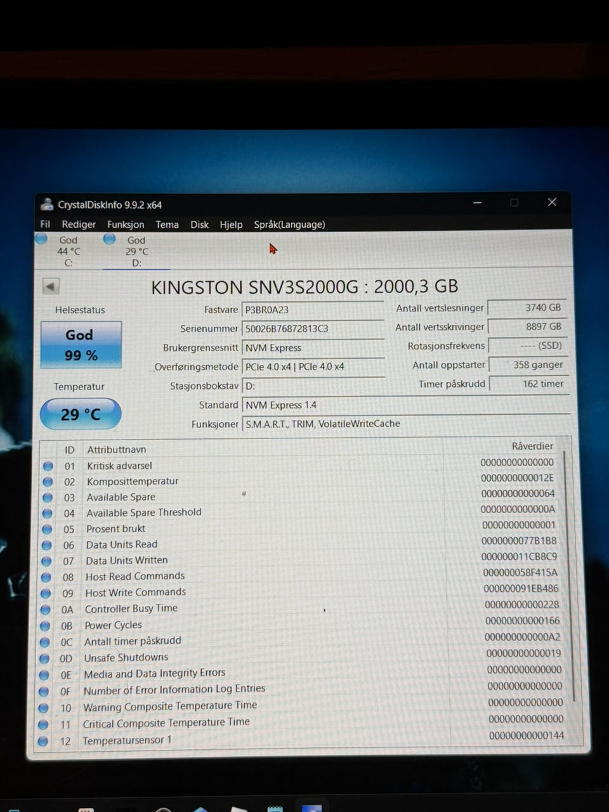Click raw value 00000000000144 for Temperatursensor 1
The width and height of the screenshot is (609, 812).
tap(527, 736)
